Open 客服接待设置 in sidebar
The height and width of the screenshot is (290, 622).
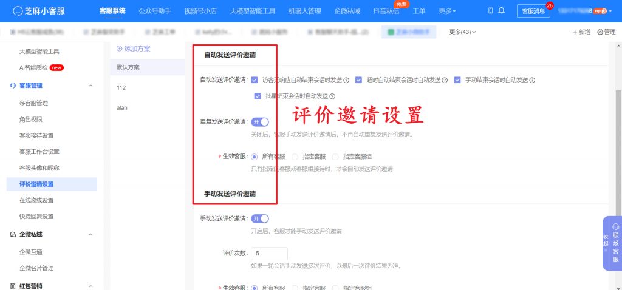(x=36, y=135)
